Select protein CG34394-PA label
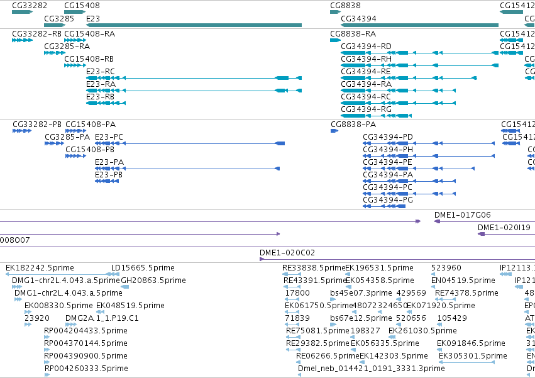This screenshot has height=378, width=535. pos(388,175)
